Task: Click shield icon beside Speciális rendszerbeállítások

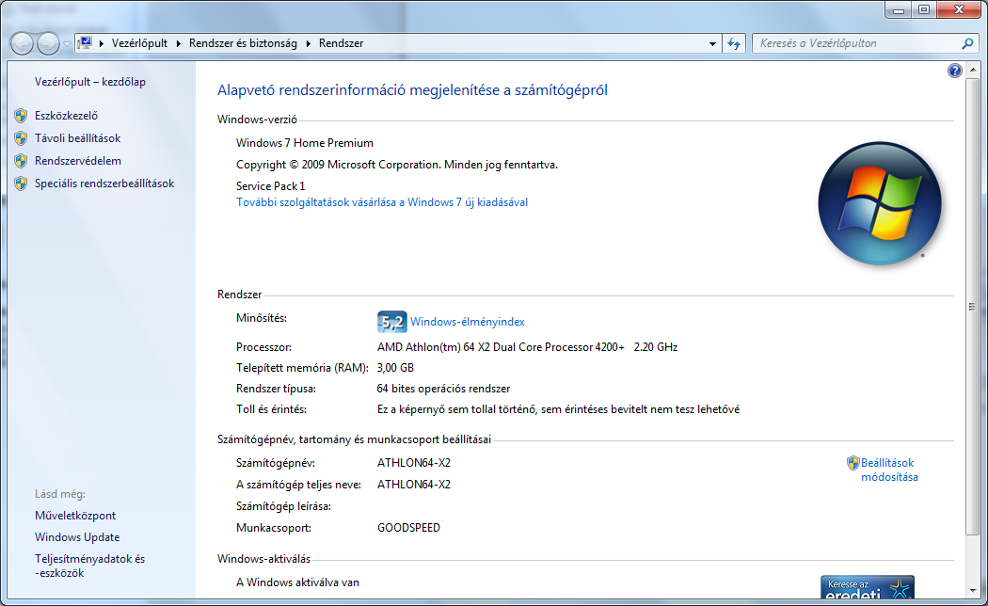Action: 21,183
